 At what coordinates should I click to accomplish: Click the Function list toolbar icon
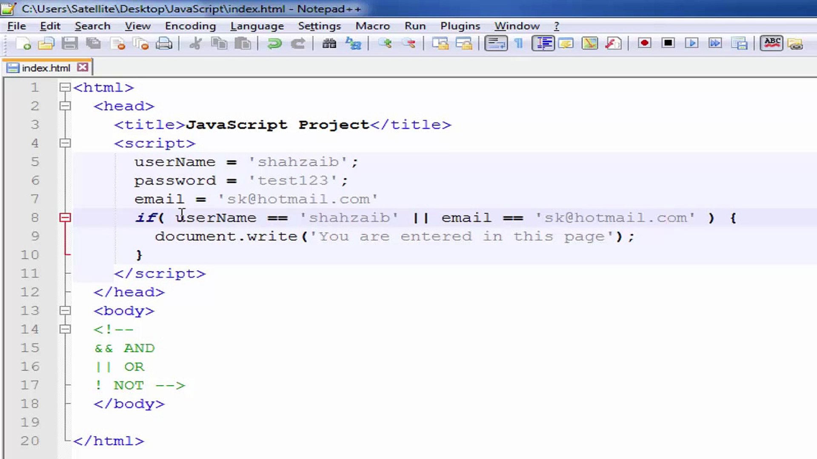614,43
